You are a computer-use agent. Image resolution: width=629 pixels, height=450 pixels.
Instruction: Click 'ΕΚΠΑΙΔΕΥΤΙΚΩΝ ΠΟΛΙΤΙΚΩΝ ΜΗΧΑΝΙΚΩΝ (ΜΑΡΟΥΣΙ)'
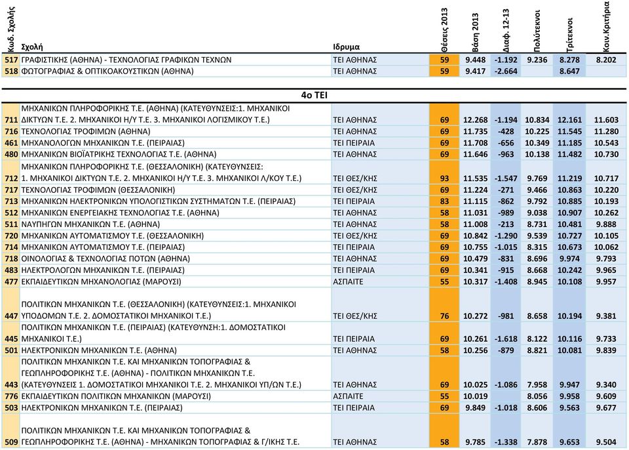116,396
